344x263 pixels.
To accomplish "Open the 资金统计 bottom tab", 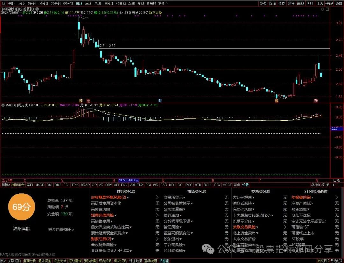I will (x=60, y=261).
